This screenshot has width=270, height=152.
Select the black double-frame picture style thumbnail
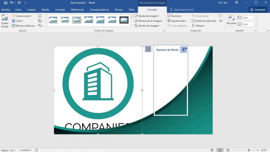[x=124, y=20]
